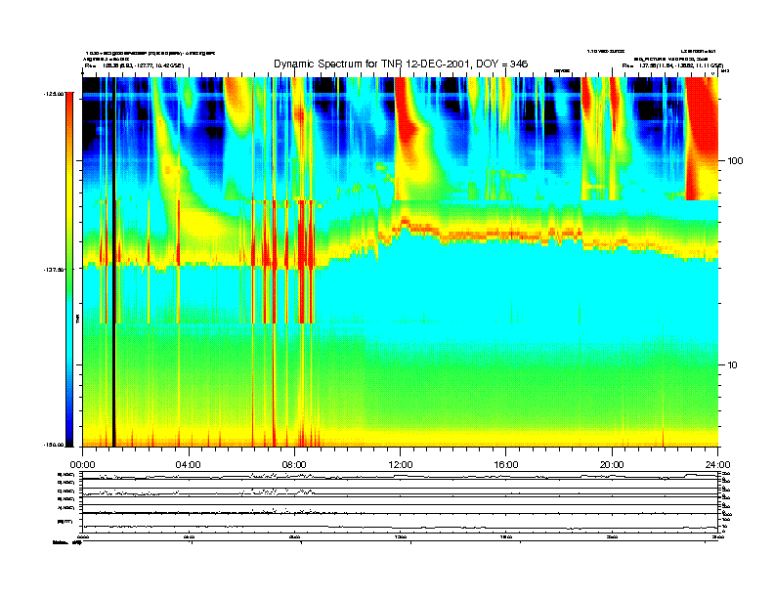Click the position readout text above the plot's right corner
Image resolution: width=774 pixels, height=598 pixels.
[x=672, y=65]
